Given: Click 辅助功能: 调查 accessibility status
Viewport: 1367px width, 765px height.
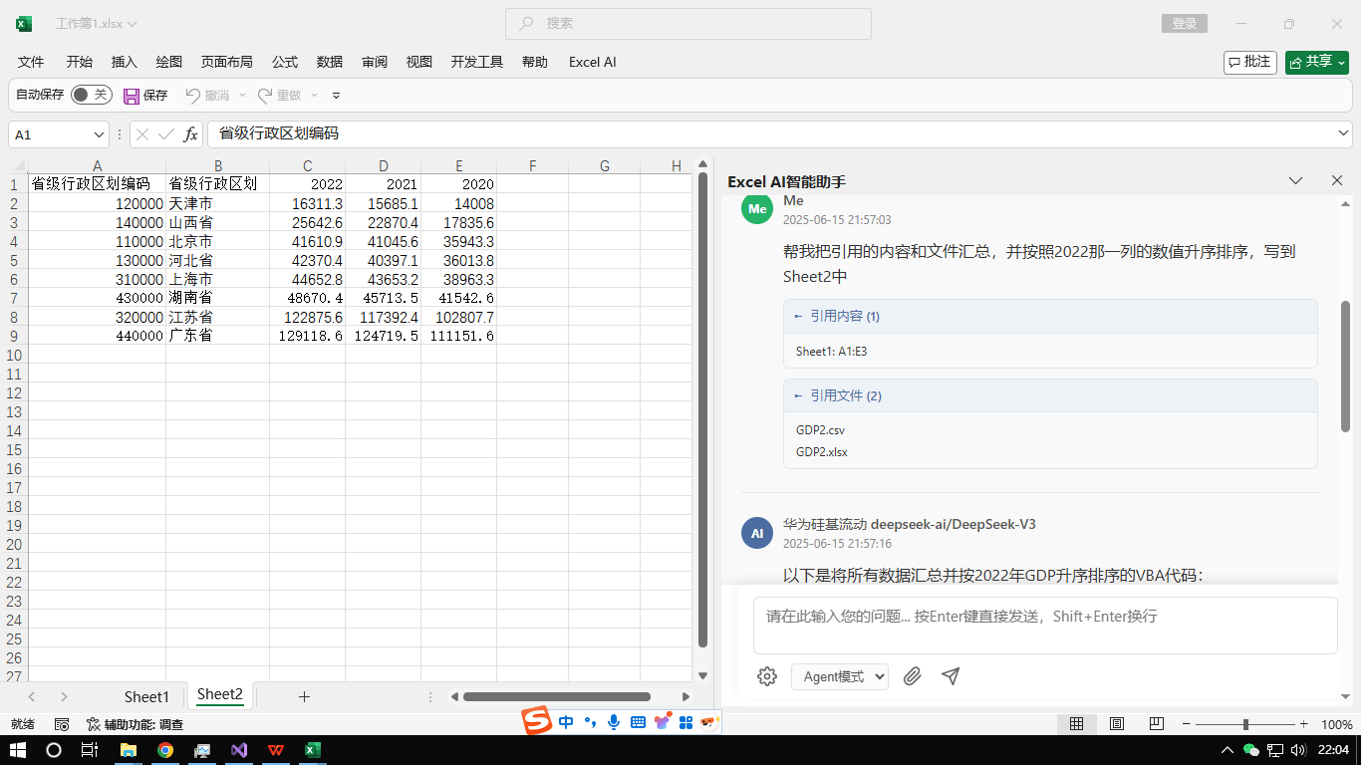Looking at the screenshot, I should point(135,724).
